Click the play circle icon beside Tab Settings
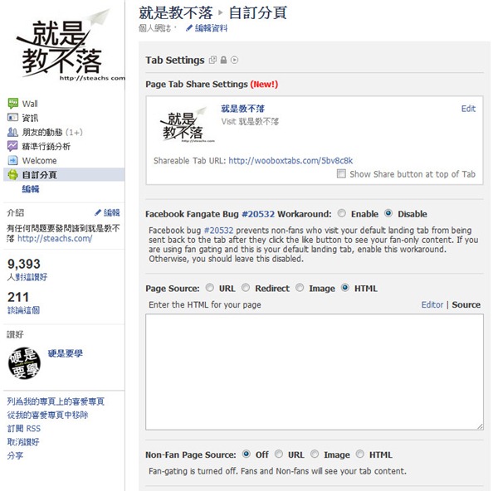Image resolution: width=498 pixels, height=491 pixels. coord(234,60)
